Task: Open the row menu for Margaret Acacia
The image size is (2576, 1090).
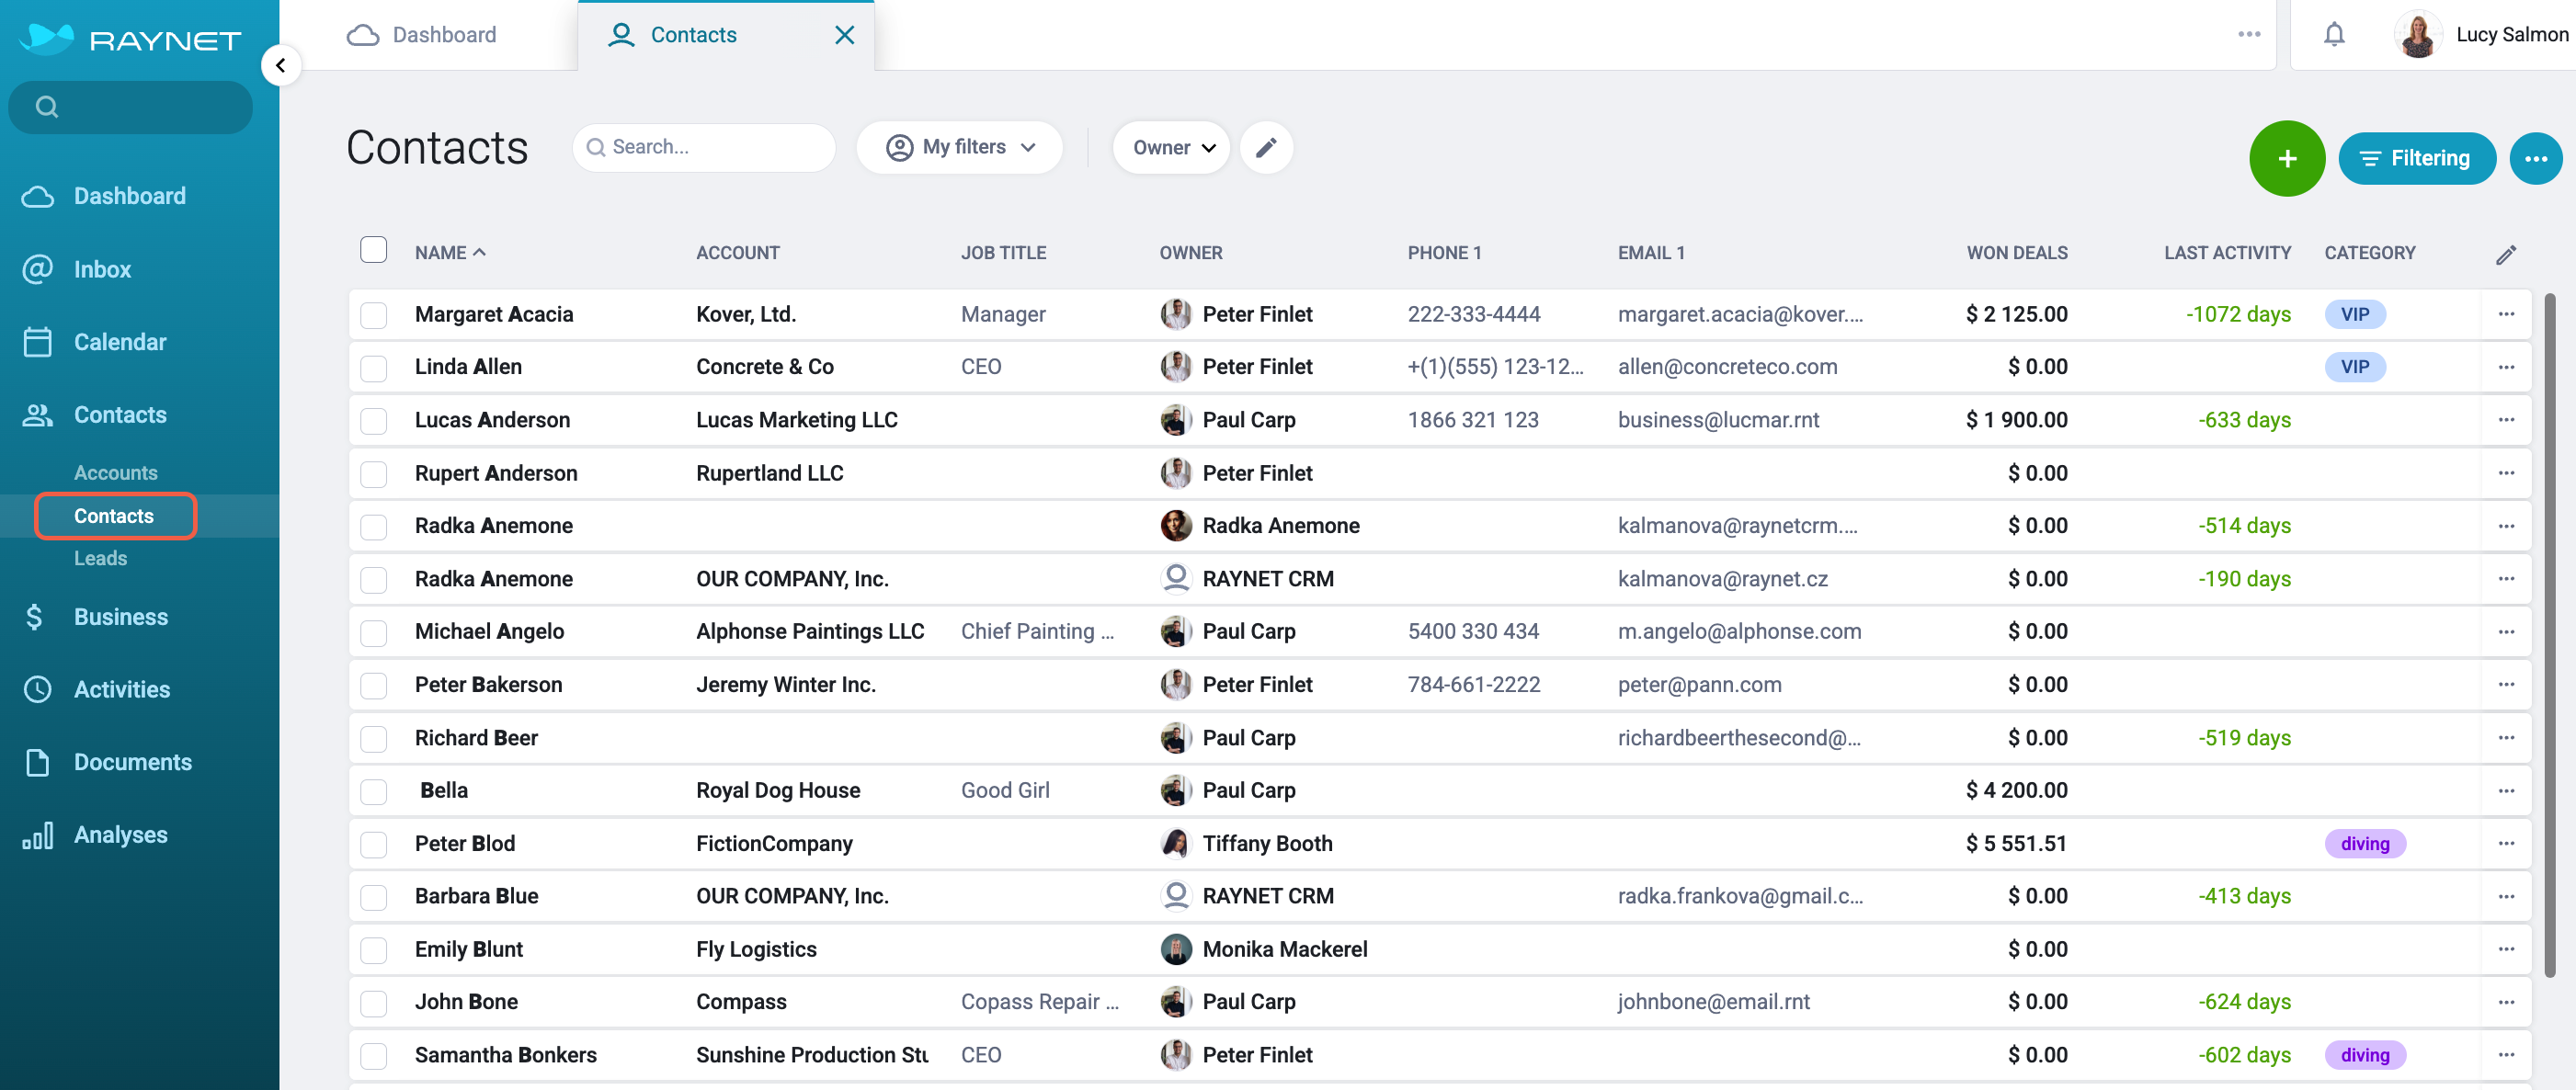Action: [x=2505, y=314]
